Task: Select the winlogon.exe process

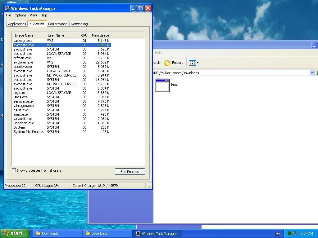Action: tap(62, 106)
